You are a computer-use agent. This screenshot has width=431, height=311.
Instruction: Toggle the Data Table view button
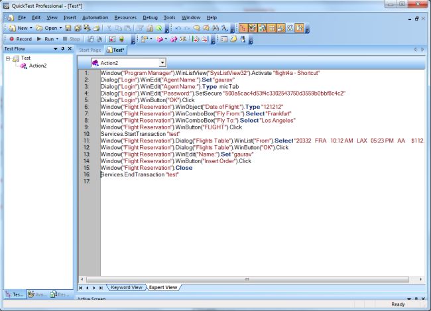pos(271,28)
